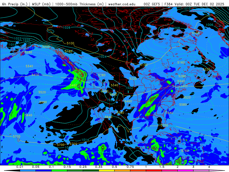Select the pink 1.5–2 legend swatch
The height and width of the screenshot is (172, 229).
tap(170, 171)
